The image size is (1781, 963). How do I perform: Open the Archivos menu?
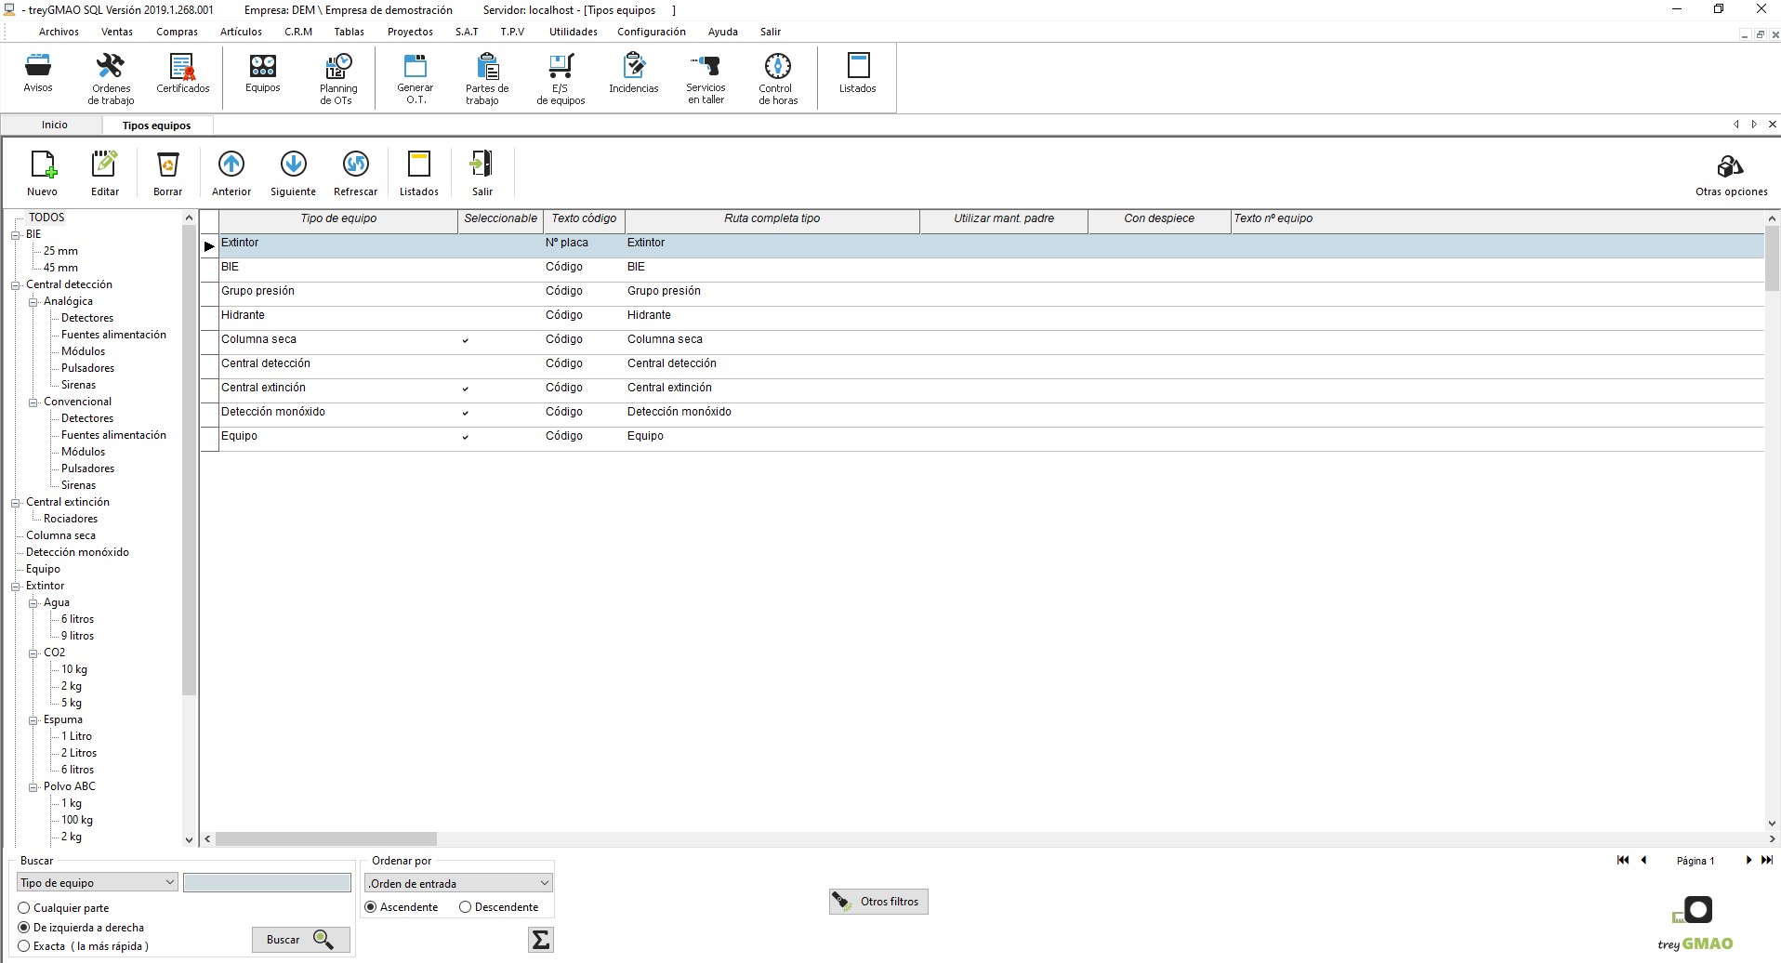pyautogui.click(x=59, y=32)
